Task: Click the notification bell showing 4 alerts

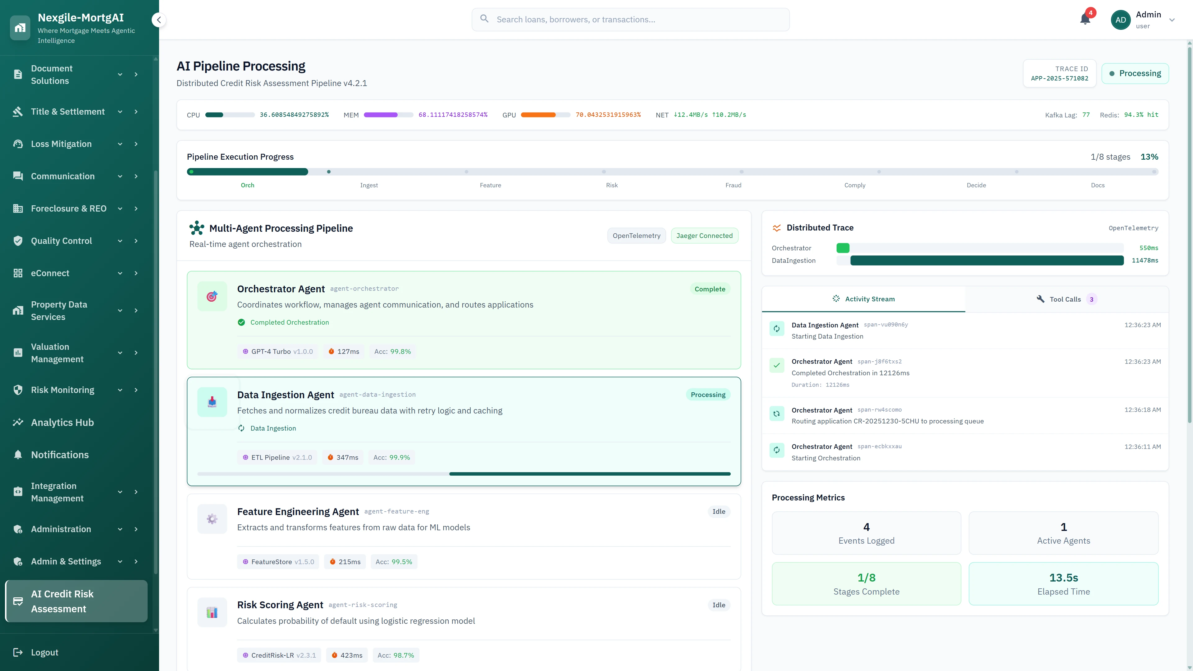Action: tap(1085, 19)
